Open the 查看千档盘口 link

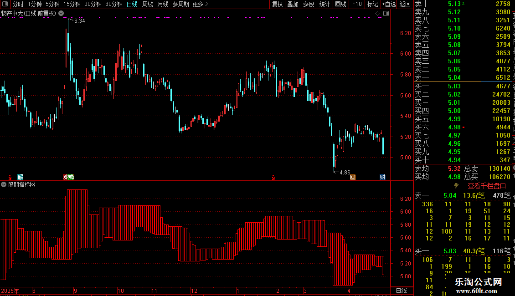[x=487, y=186]
